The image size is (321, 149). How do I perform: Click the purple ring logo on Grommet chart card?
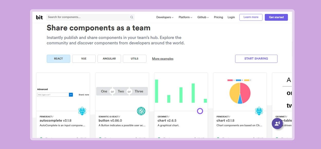[x=200, y=111]
